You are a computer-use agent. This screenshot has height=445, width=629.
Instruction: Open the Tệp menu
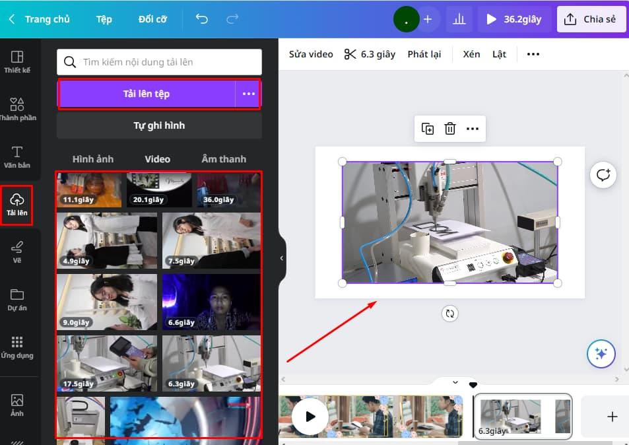click(x=104, y=19)
